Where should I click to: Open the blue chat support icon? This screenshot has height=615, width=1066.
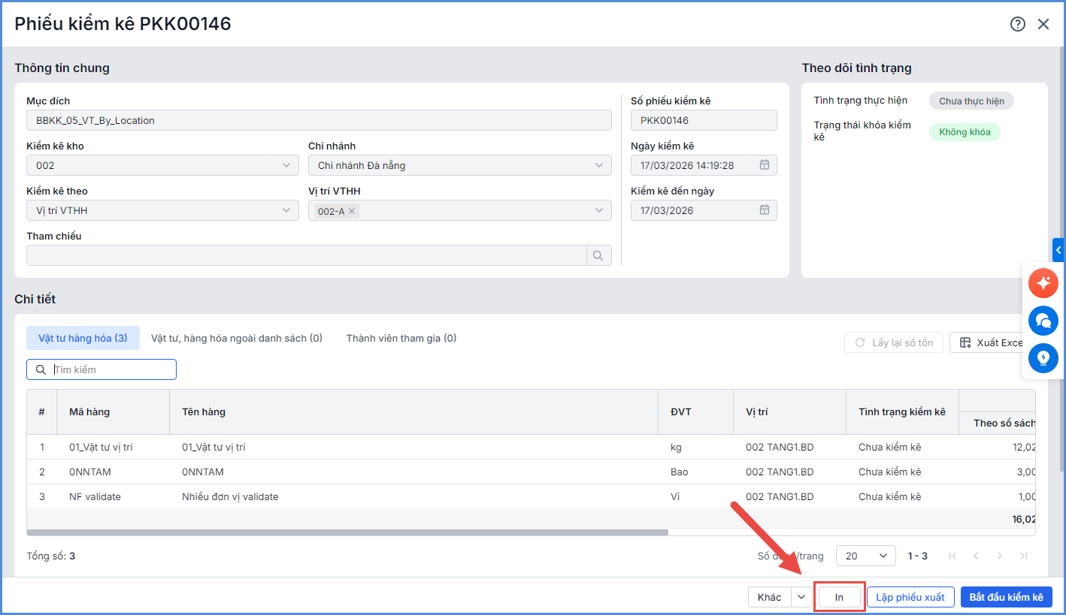tap(1043, 321)
